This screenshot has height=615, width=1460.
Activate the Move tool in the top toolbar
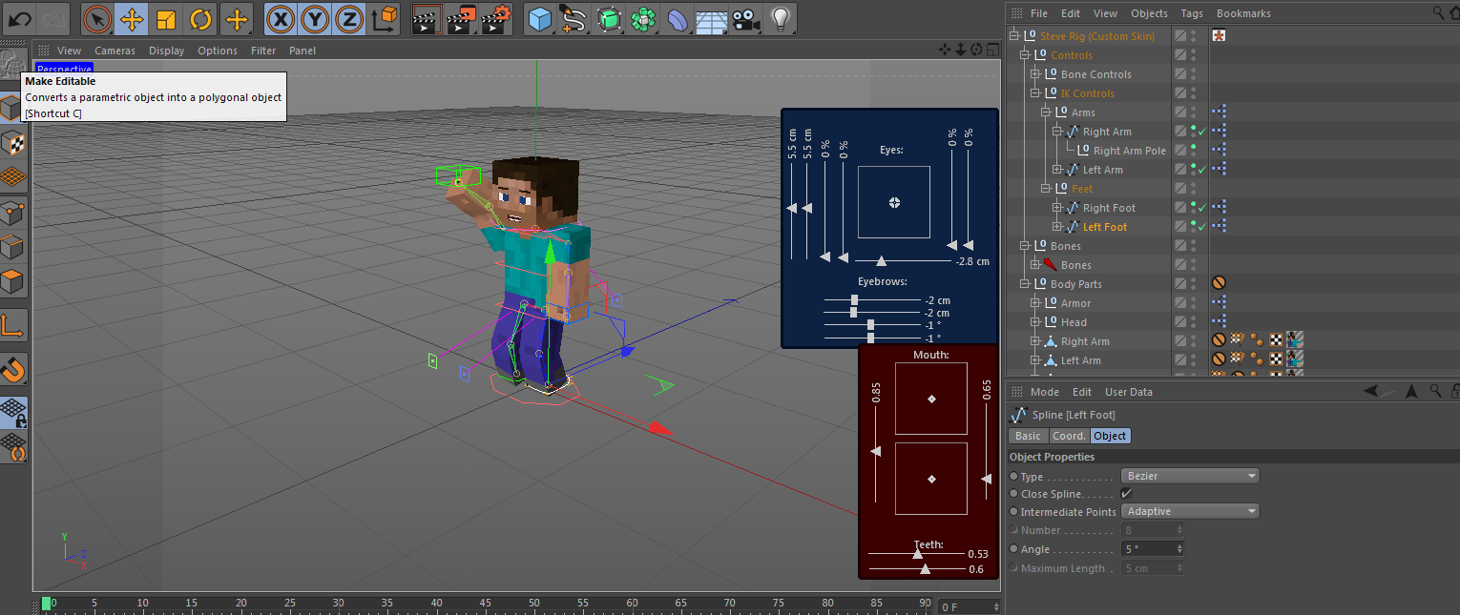tap(132, 18)
